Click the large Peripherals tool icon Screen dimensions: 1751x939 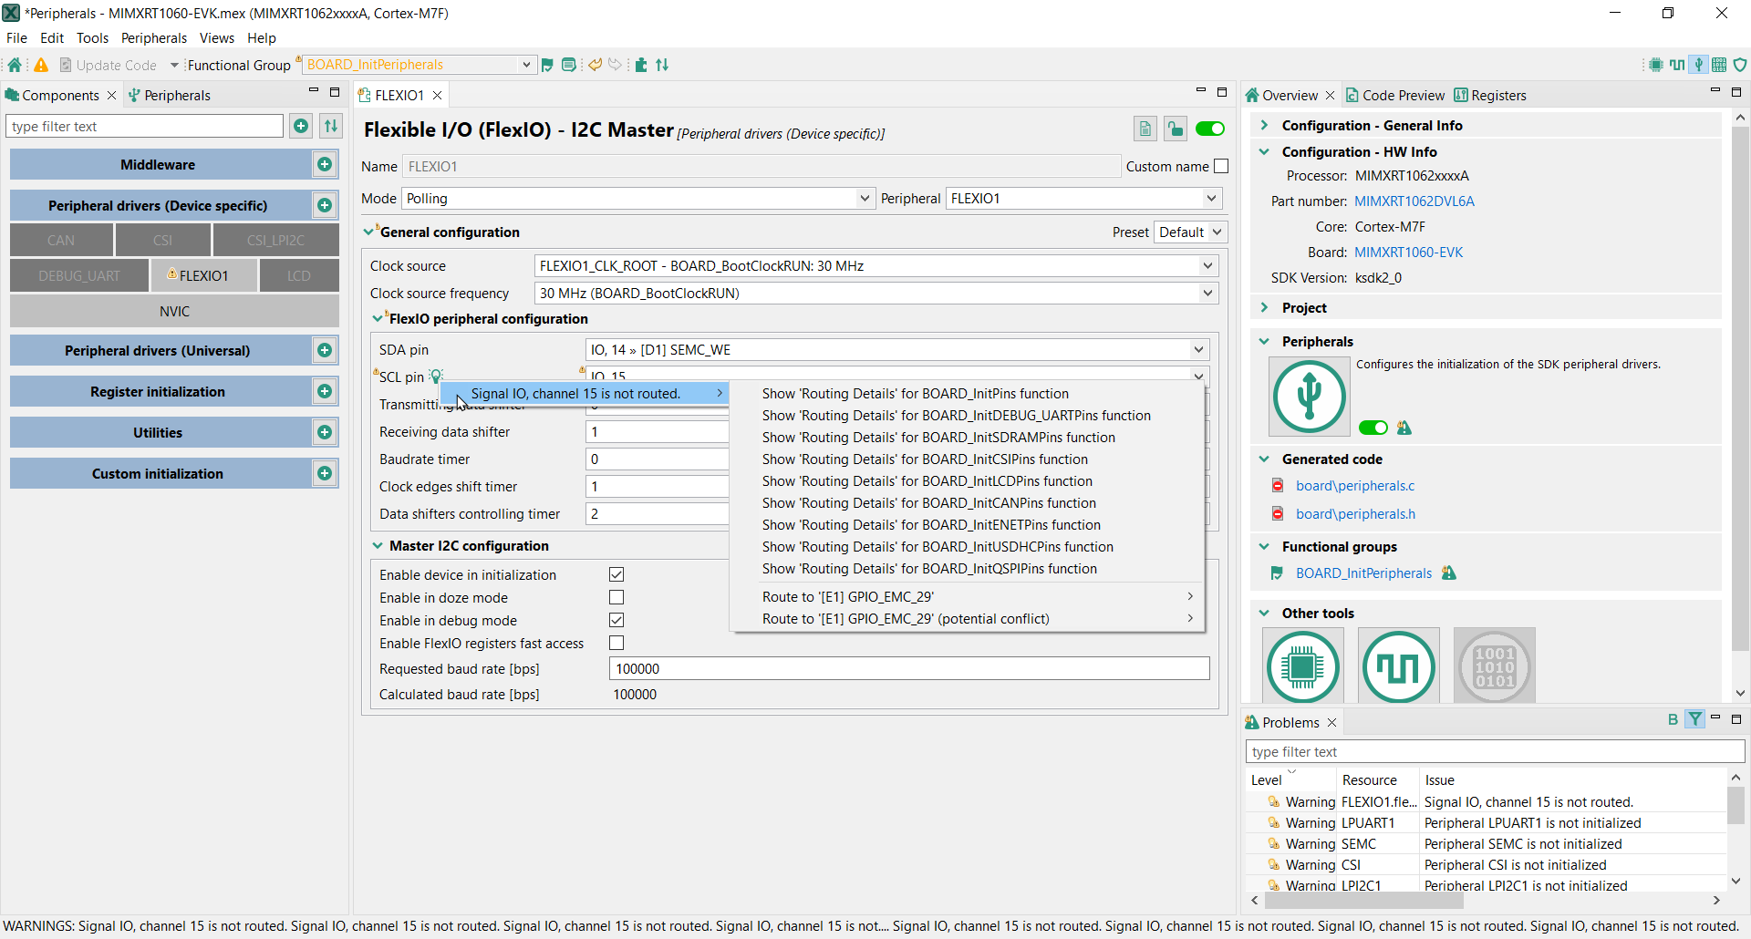[x=1309, y=397]
